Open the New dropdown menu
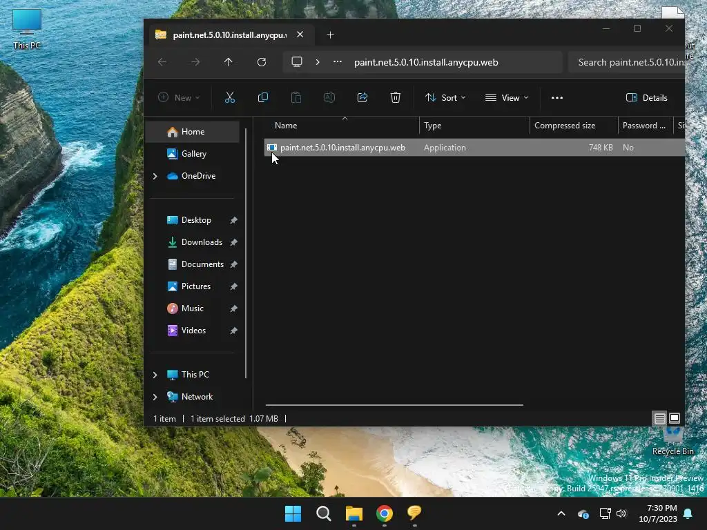The height and width of the screenshot is (530, 707). (179, 97)
